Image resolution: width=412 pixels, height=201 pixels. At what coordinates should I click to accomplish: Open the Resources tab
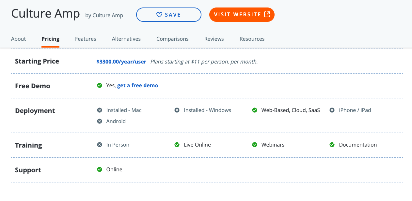tap(252, 39)
